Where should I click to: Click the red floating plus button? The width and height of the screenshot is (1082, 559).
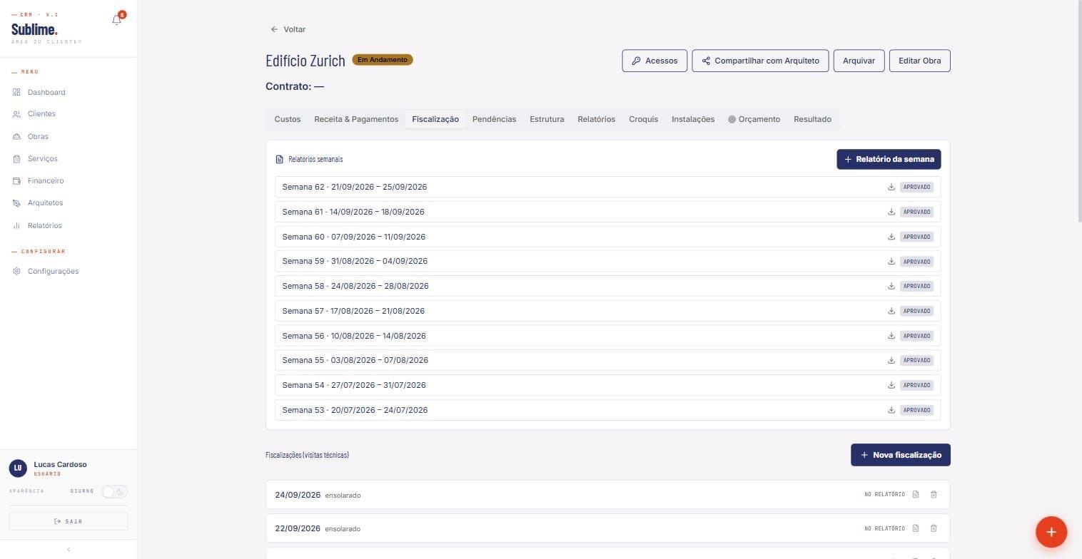click(1051, 532)
